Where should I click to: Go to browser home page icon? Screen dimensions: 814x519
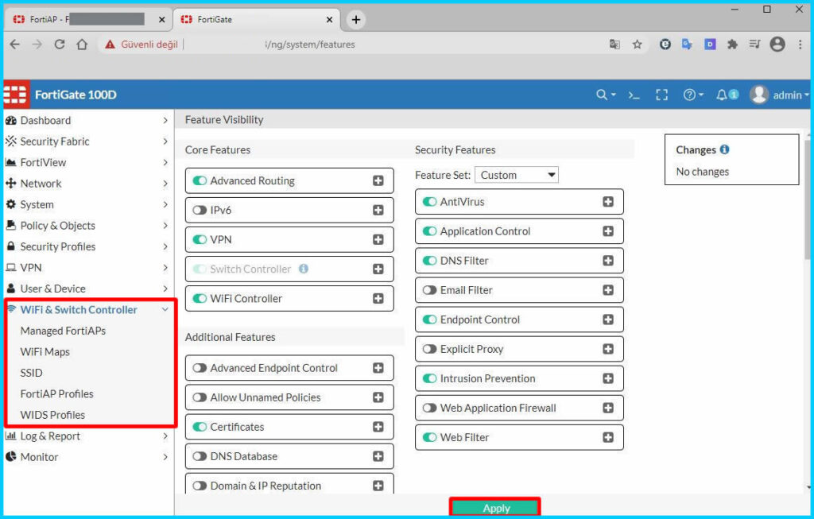[x=82, y=45]
